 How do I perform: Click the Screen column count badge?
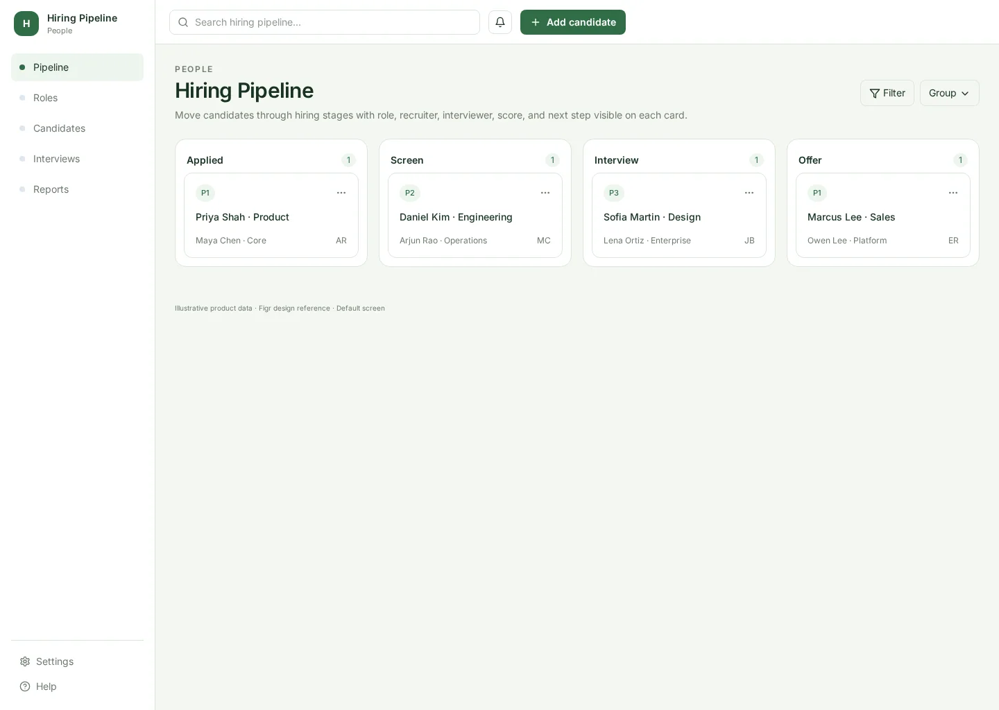pyautogui.click(x=552, y=160)
